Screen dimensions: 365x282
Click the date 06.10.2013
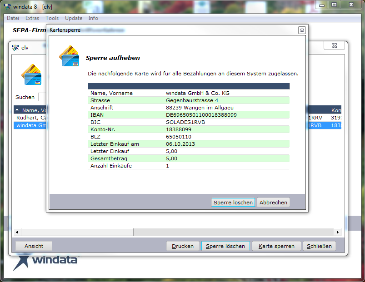[180, 144]
